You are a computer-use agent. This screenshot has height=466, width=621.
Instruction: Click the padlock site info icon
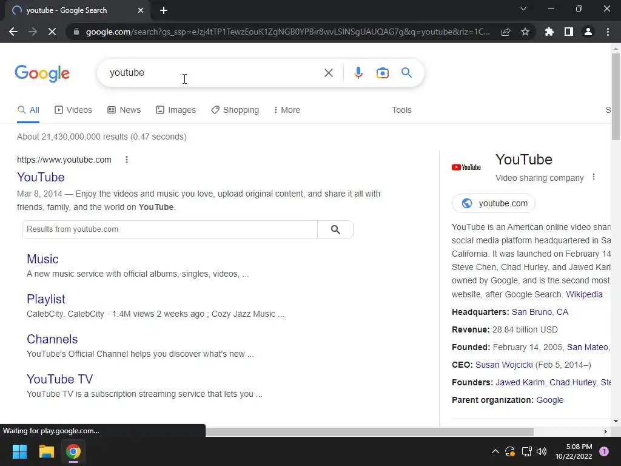tap(76, 32)
